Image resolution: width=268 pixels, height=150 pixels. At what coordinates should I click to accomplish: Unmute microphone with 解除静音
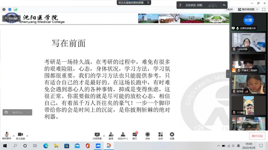(7, 136)
